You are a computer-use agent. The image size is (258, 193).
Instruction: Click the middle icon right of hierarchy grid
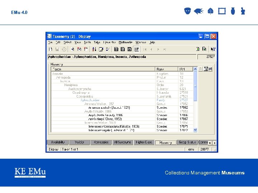click(206, 69)
